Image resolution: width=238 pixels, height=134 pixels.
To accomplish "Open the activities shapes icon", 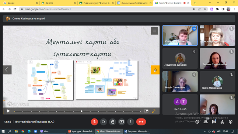I will [223, 122].
